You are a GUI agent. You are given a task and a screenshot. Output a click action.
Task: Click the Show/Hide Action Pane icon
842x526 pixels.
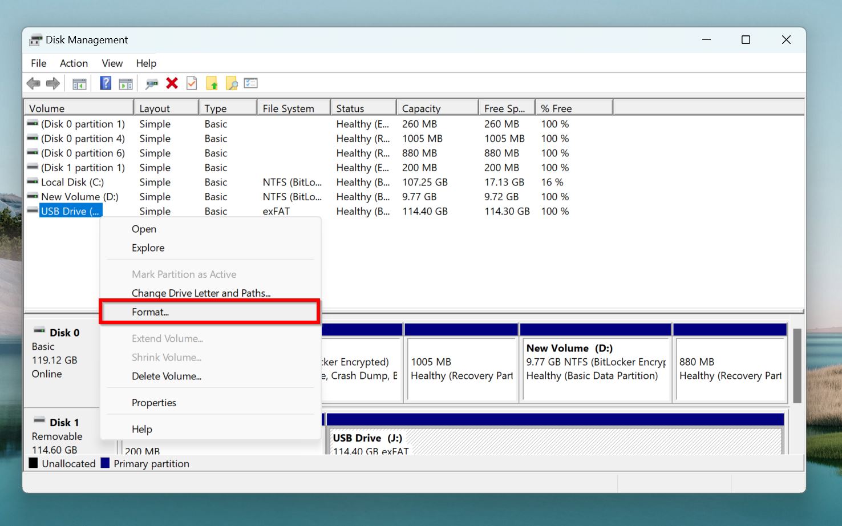[x=126, y=84]
